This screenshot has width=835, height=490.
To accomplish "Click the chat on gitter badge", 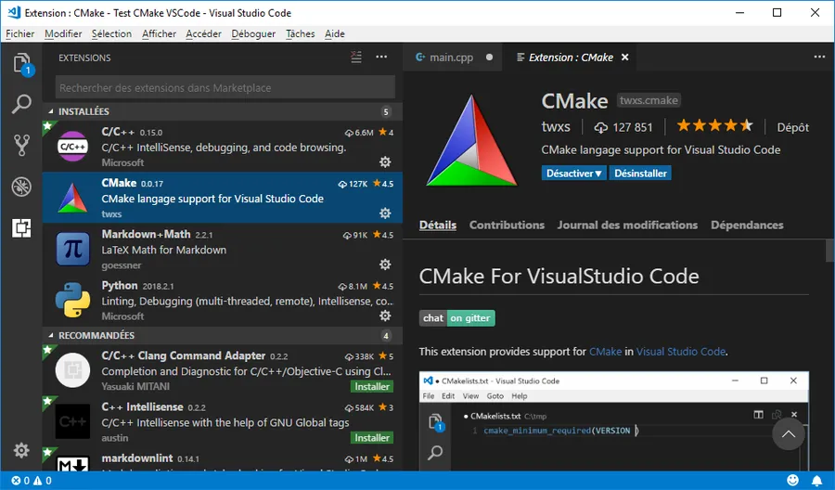I will 456,318.
